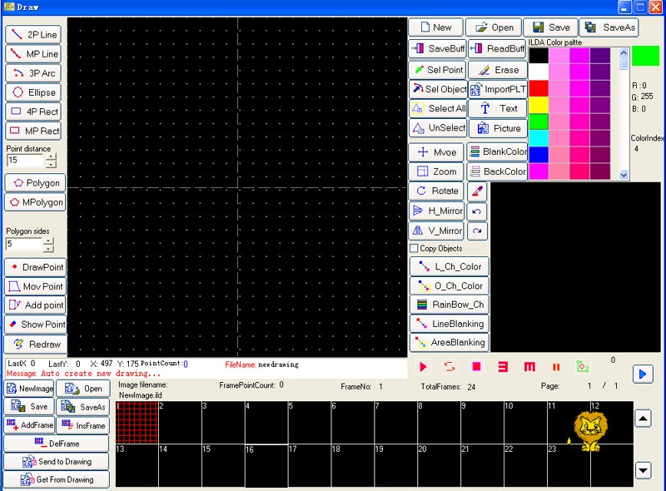Choose the Ellipse shape tool
The width and height of the screenshot is (666, 491).
pyautogui.click(x=34, y=92)
